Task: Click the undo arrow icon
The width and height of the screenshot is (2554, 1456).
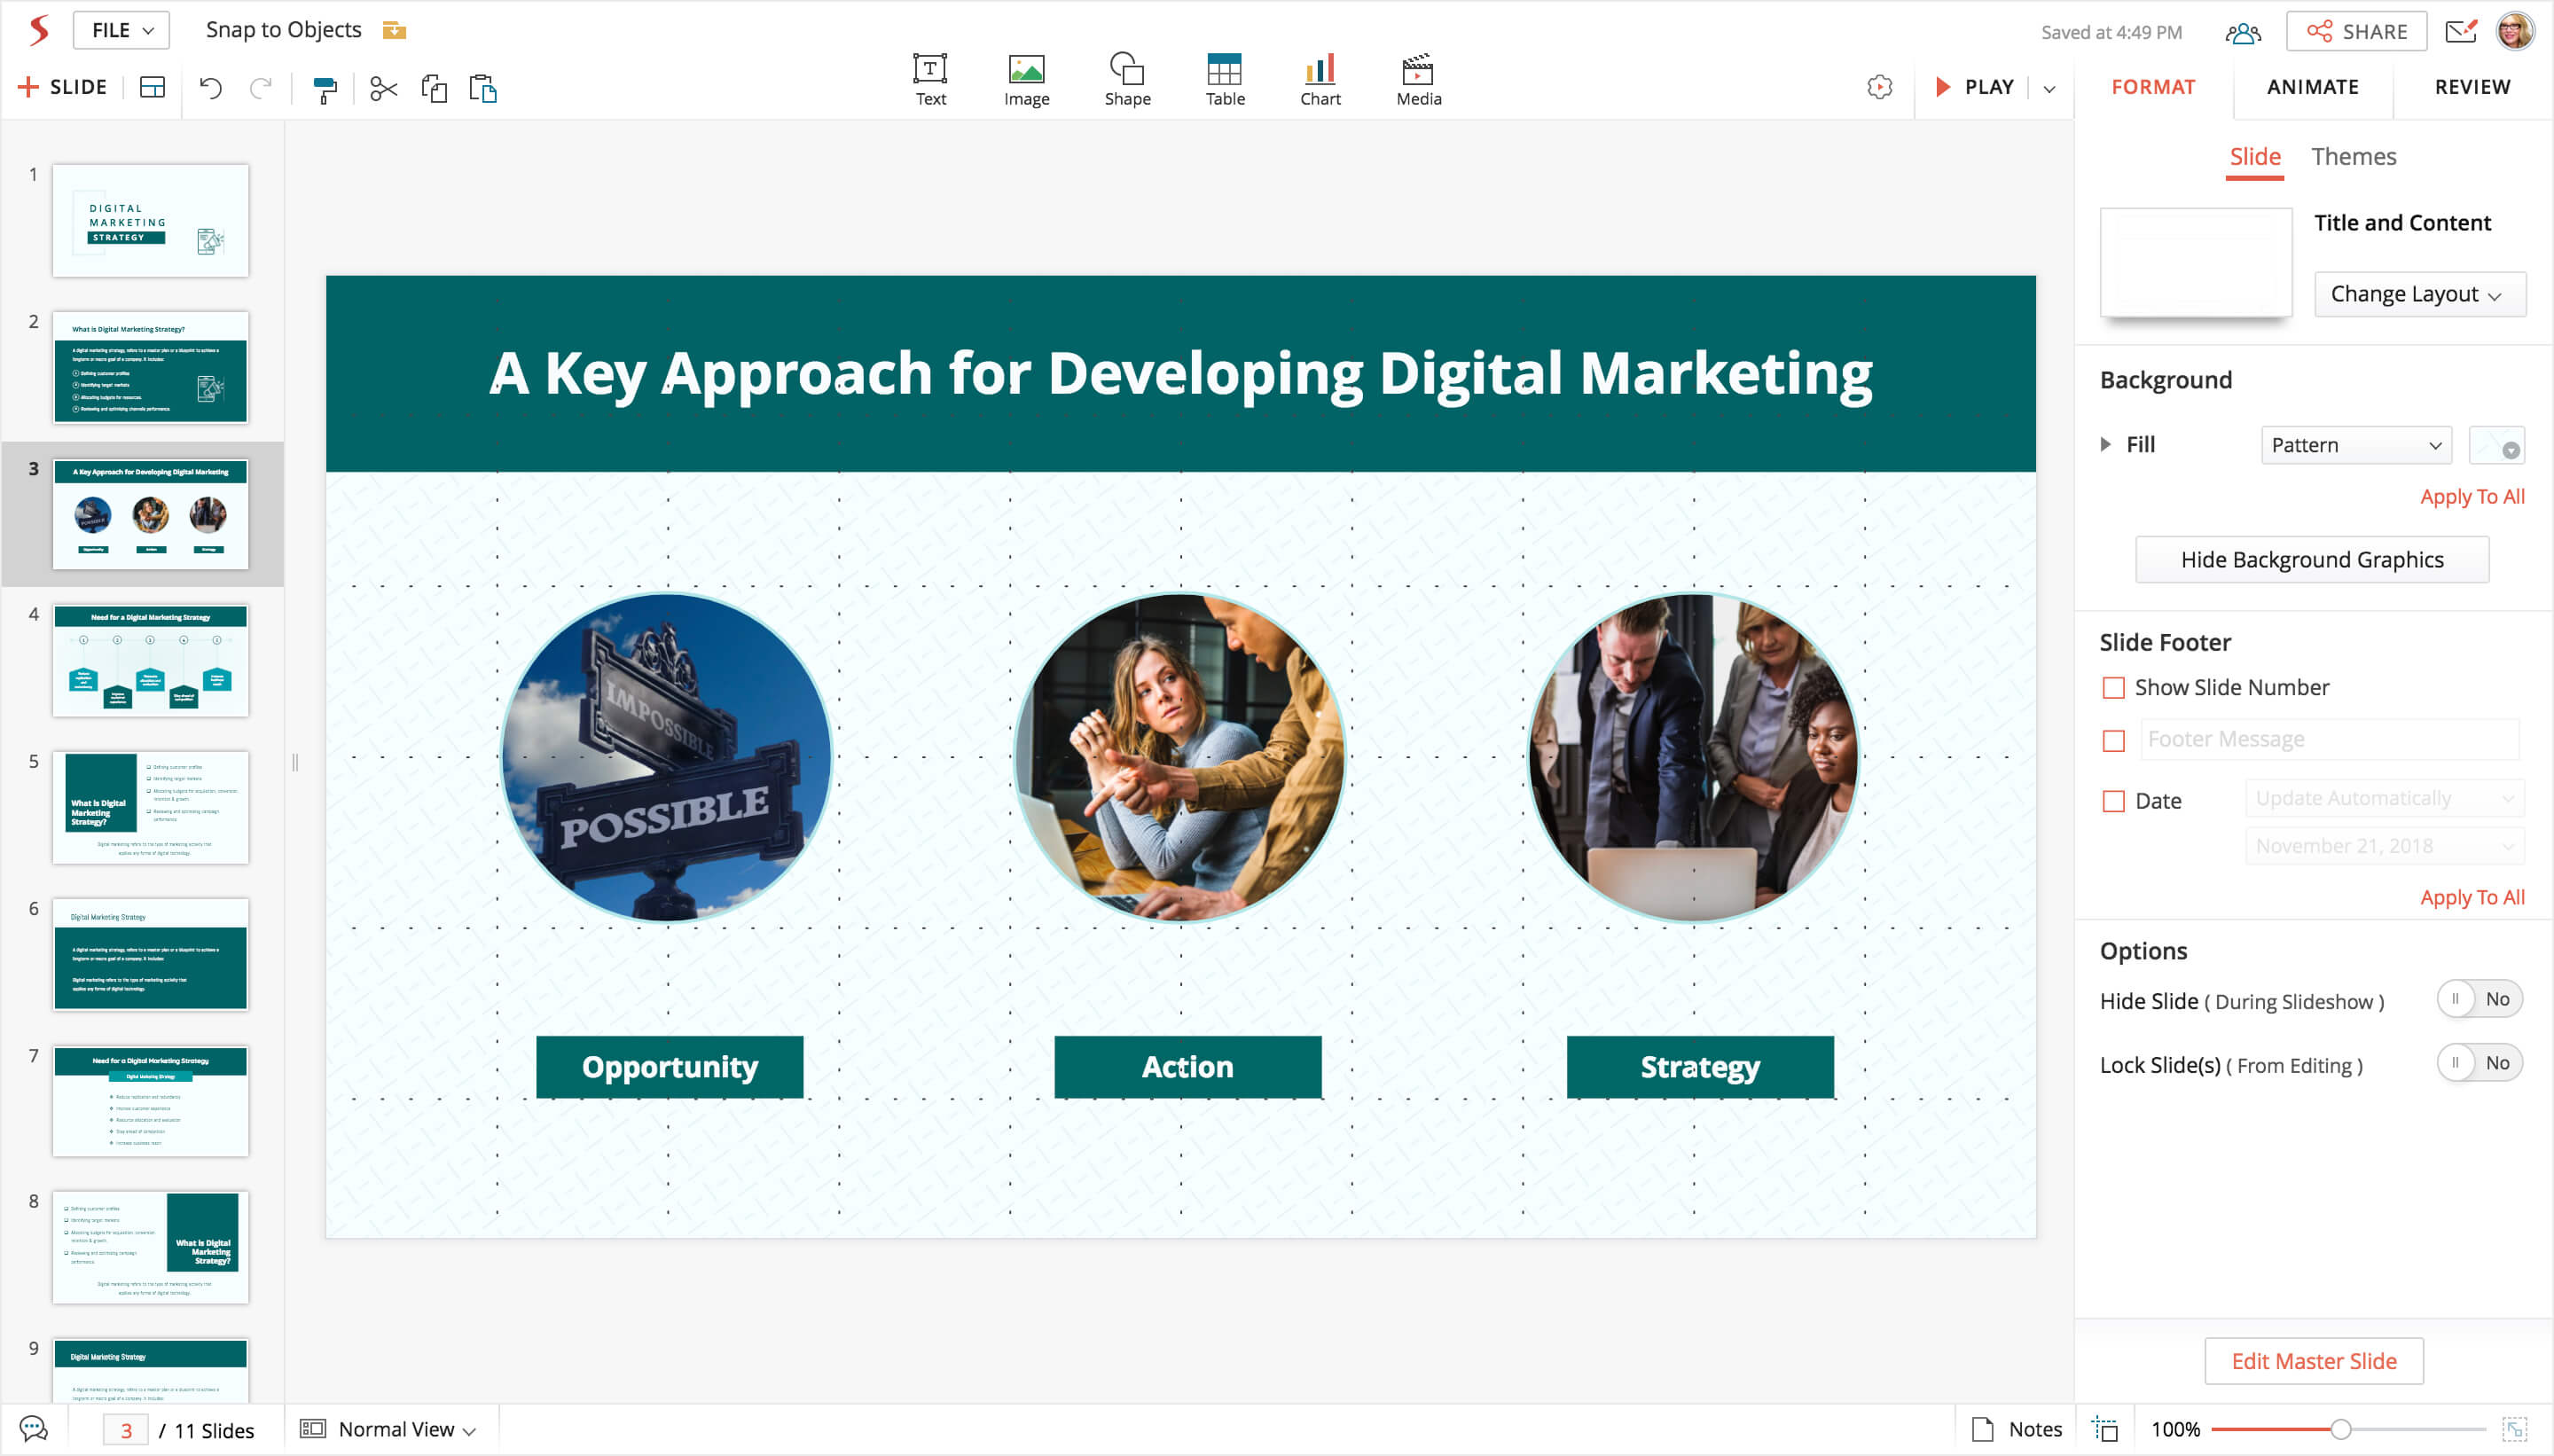Action: click(x=210, y=88)
